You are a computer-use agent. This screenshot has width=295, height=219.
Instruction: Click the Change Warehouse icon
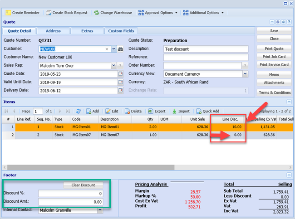[96, 12]
